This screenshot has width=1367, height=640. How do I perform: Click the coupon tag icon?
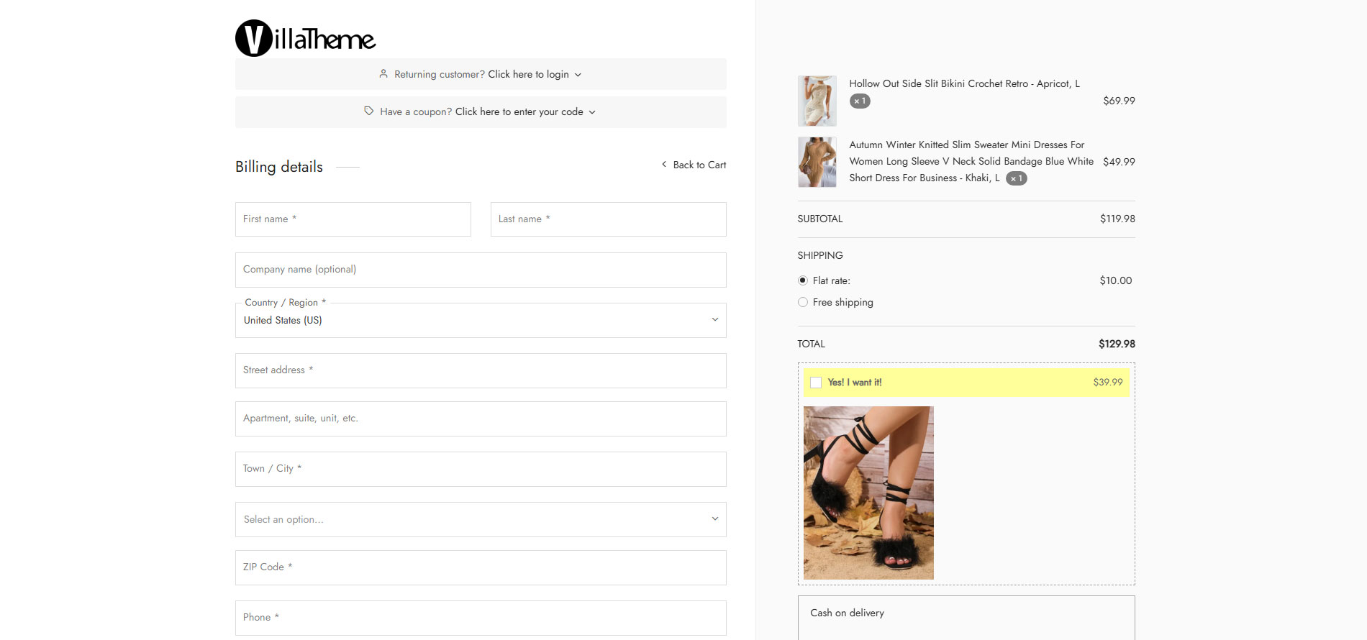point(369,111)
